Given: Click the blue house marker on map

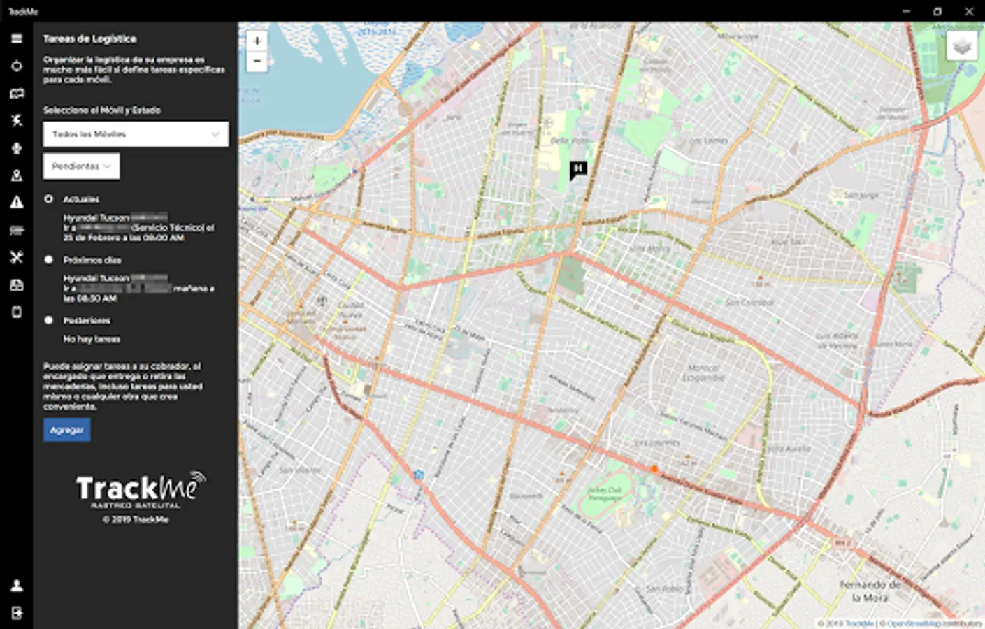Looking at the screenshot, I should (x=418, y=475).
